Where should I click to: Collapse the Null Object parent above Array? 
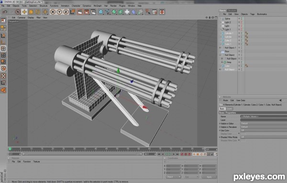(220, 55)
